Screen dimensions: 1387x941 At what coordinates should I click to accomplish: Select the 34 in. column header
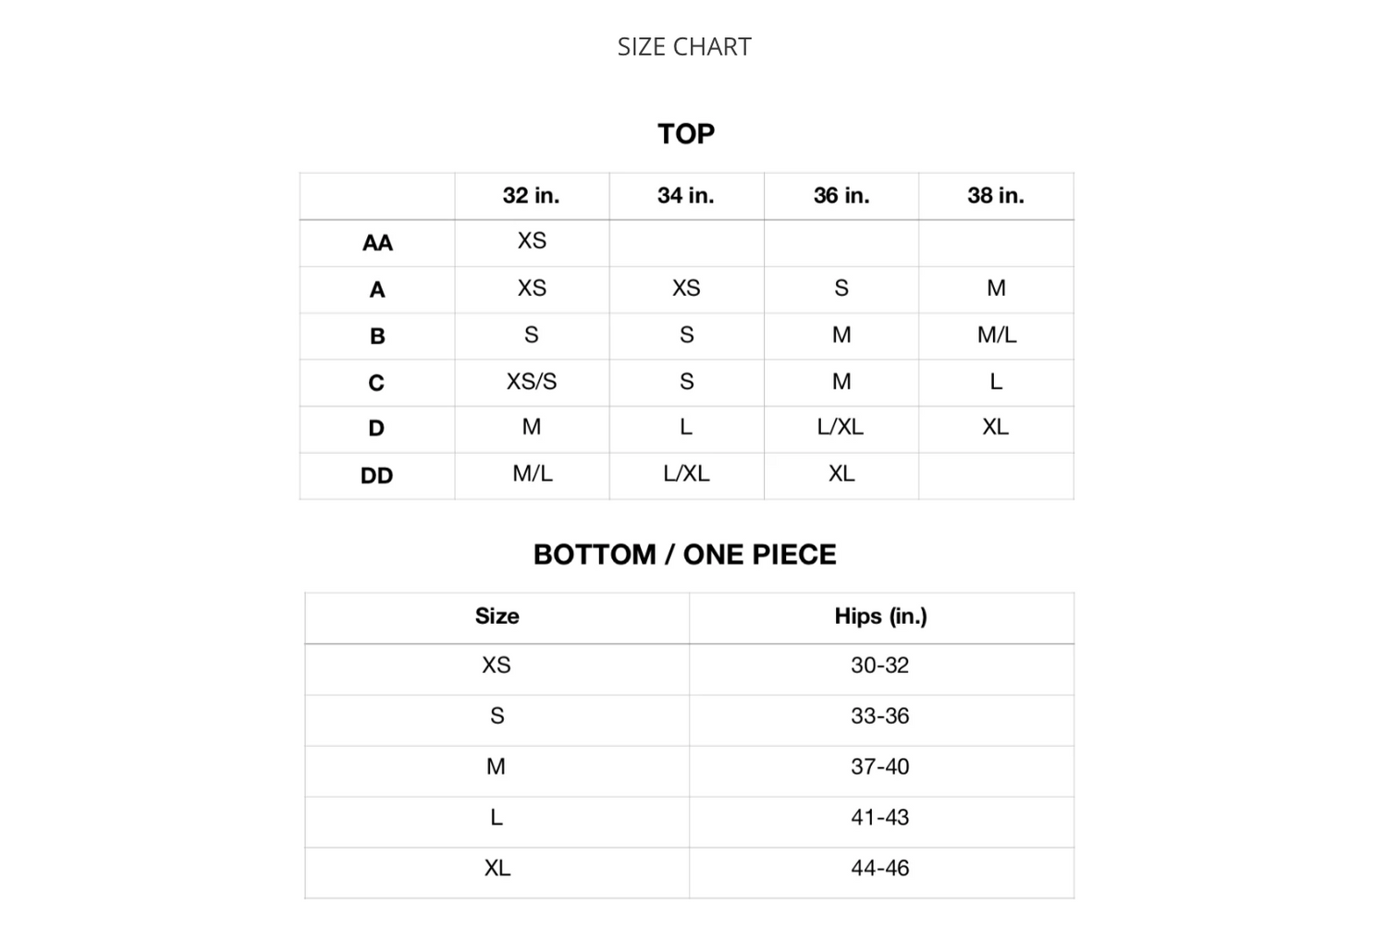pyautogui.click(x=686, y=196)
